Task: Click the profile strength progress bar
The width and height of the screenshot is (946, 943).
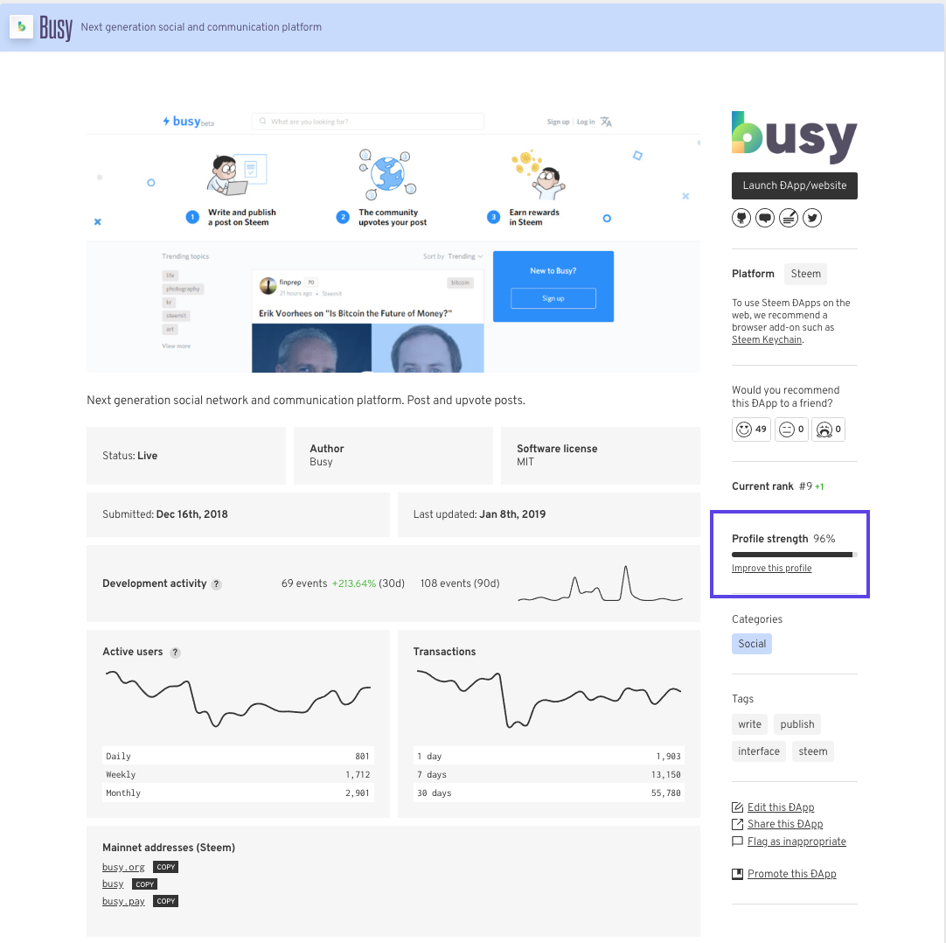Action: point(794,555)
